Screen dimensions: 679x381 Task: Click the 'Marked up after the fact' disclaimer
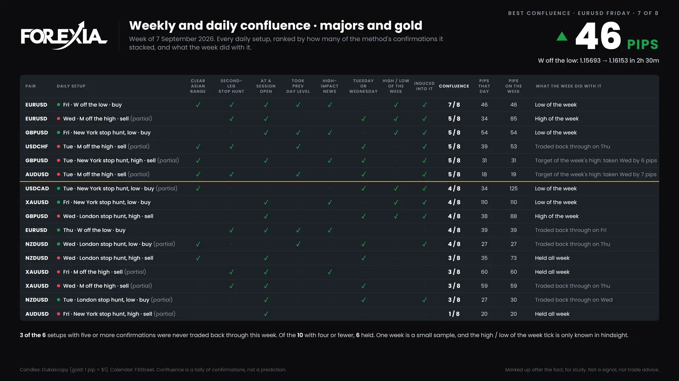click(582, 370)
